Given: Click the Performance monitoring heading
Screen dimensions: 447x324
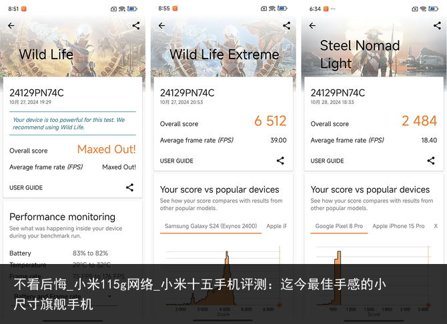Looking at the screenshot, I should coord(63,217).
